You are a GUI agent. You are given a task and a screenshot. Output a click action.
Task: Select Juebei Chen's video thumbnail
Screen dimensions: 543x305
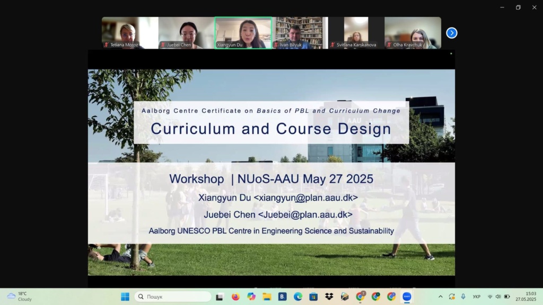(186, 33)
